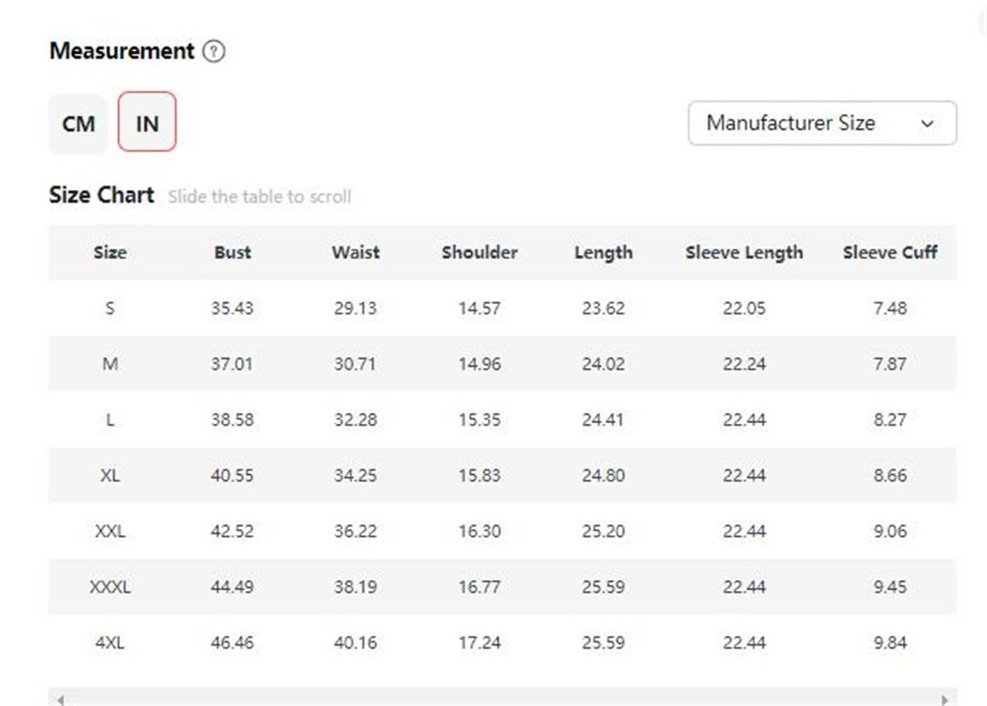Screen dimensions: 987x706
Task: Click the Sleeve Cuff column header
Action: tap(890, 252)
